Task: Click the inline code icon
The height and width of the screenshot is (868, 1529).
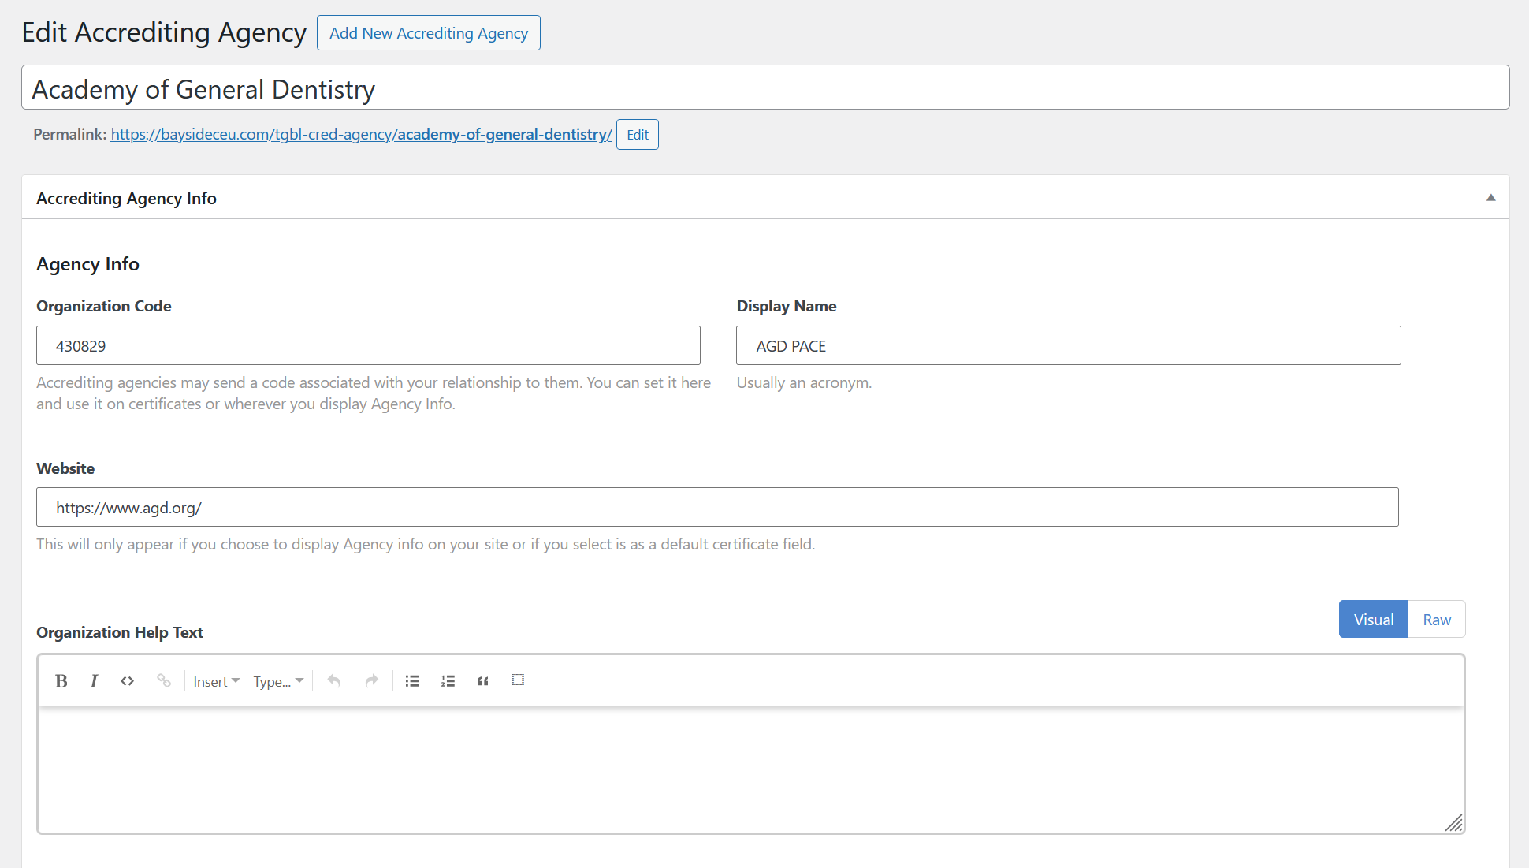Action: 127,681
